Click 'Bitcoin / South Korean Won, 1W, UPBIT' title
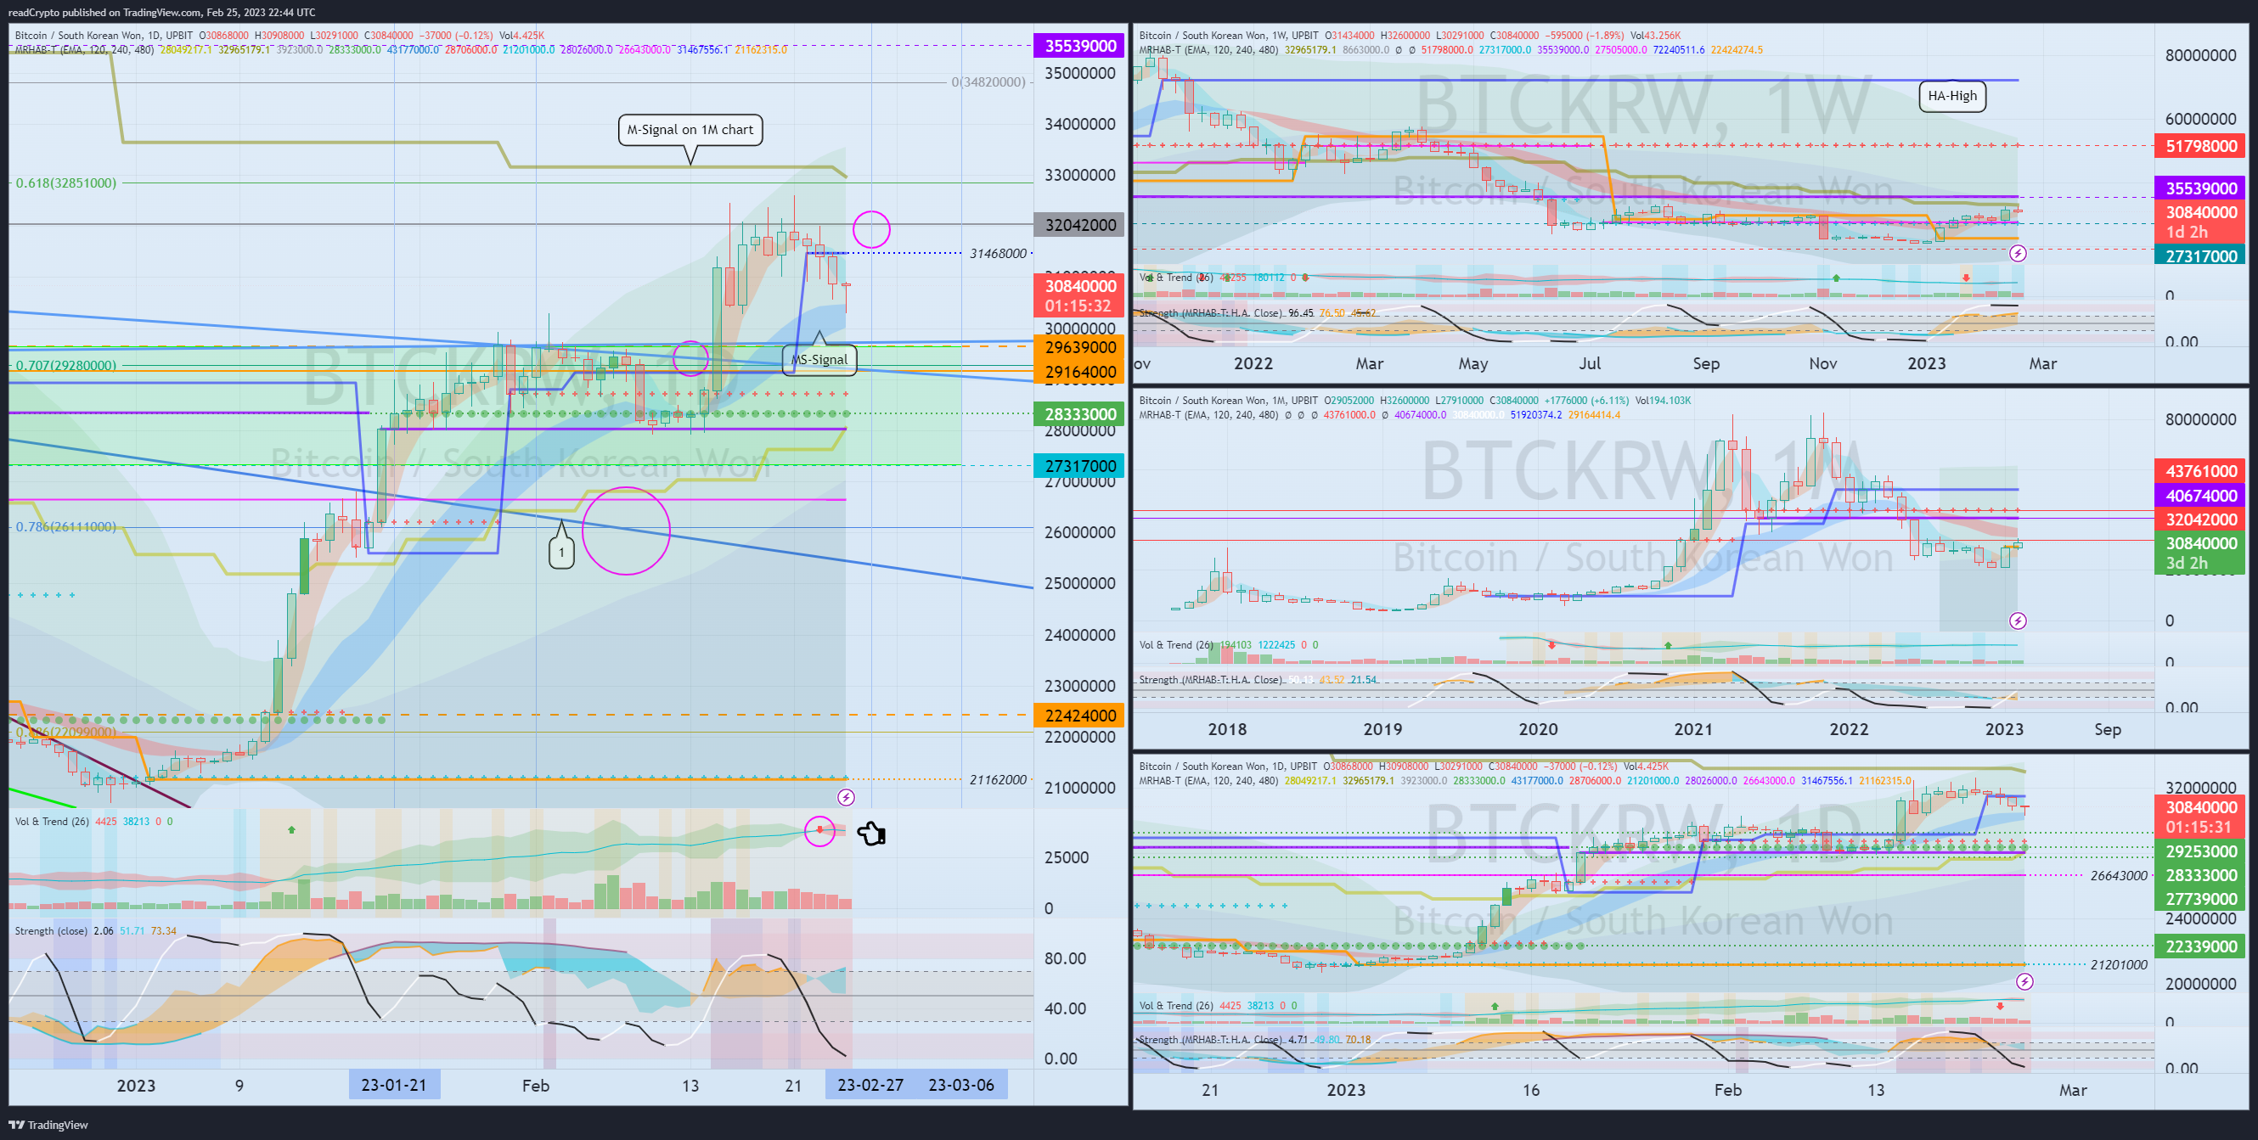The height and width of the screenshot is (1140, 2258). pyautogui.click(x=1229, y=36)
